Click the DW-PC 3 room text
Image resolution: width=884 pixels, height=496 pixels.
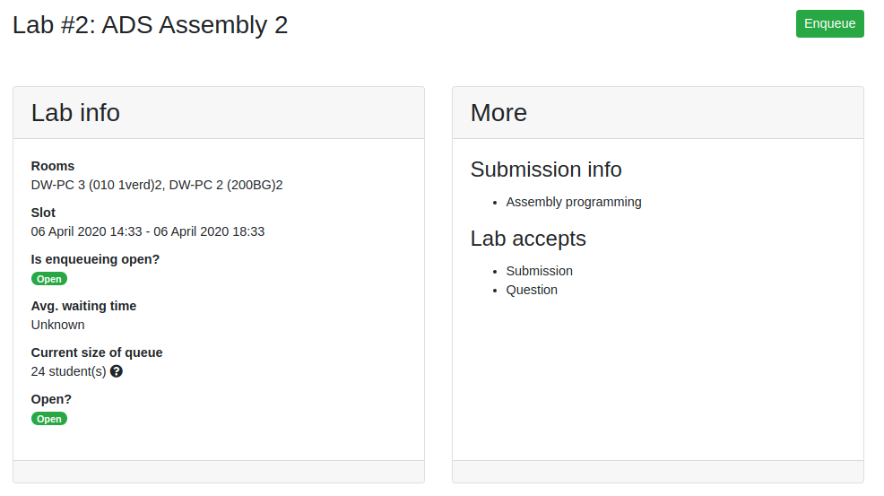coord(97,185)
